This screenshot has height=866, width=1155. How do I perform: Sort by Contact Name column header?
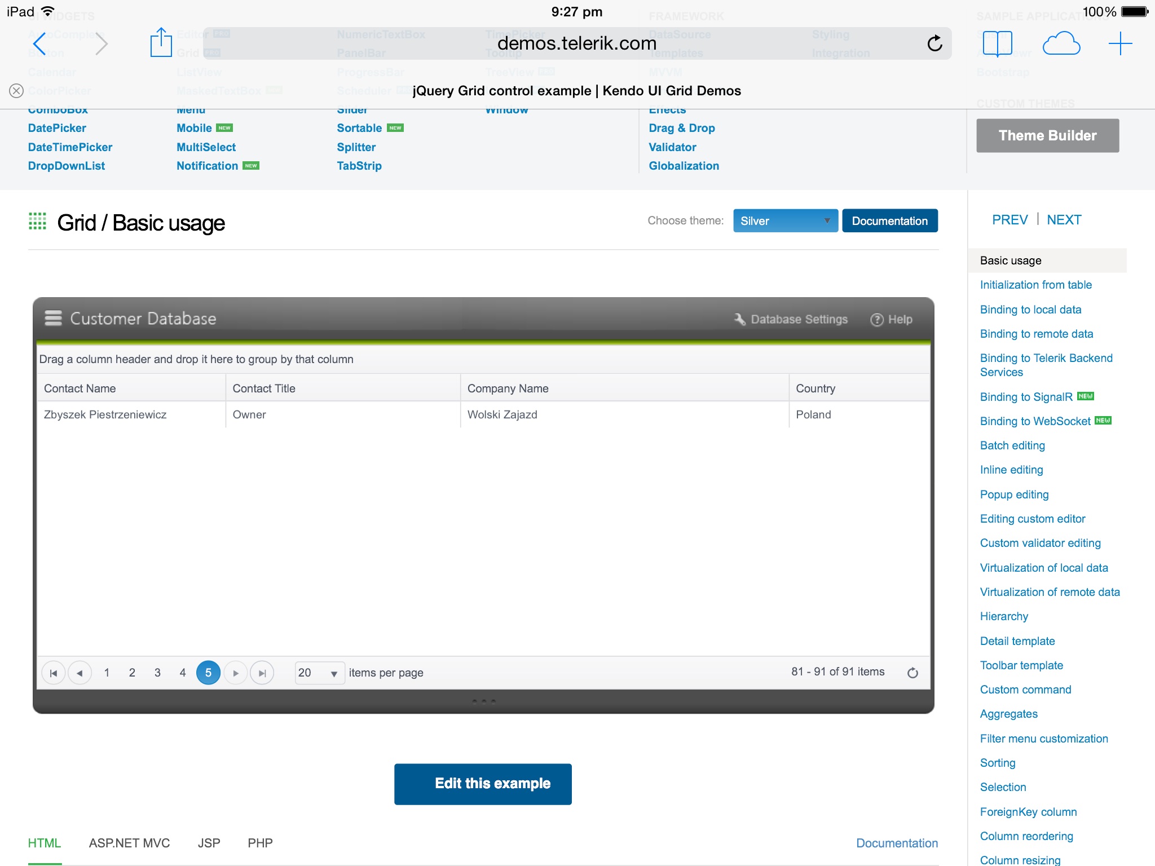coord(131,388)
